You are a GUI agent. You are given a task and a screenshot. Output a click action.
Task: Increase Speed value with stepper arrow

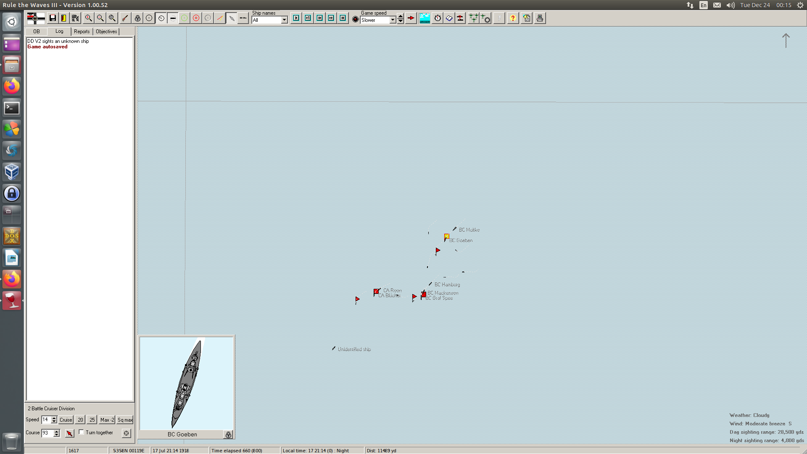coord(54,418)
